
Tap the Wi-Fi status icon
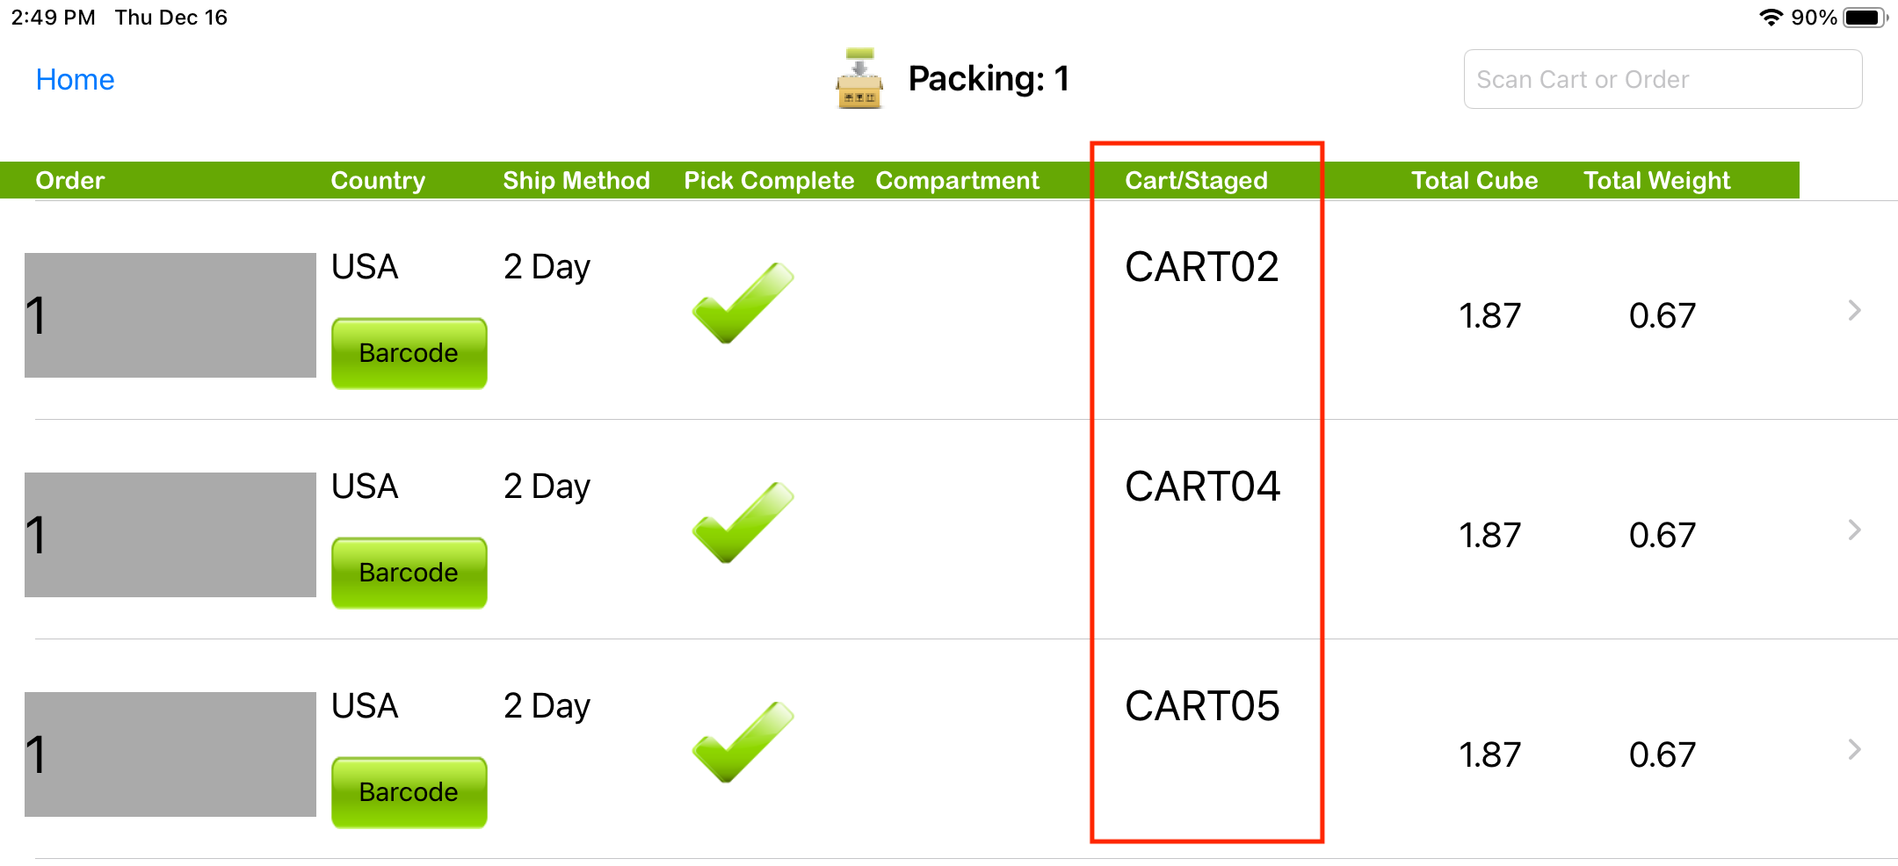(1771, 18)
